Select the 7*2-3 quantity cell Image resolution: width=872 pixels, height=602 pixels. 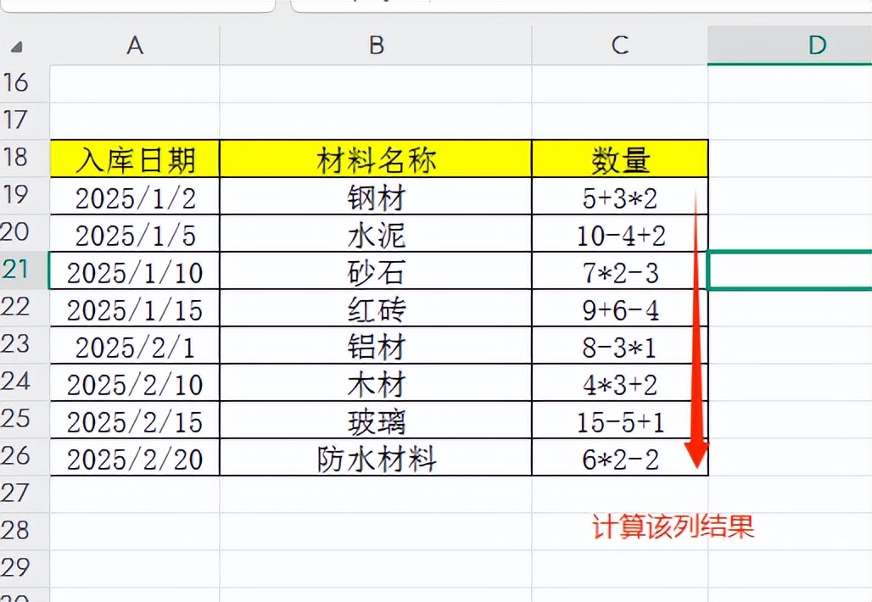(x=619, y=270)
